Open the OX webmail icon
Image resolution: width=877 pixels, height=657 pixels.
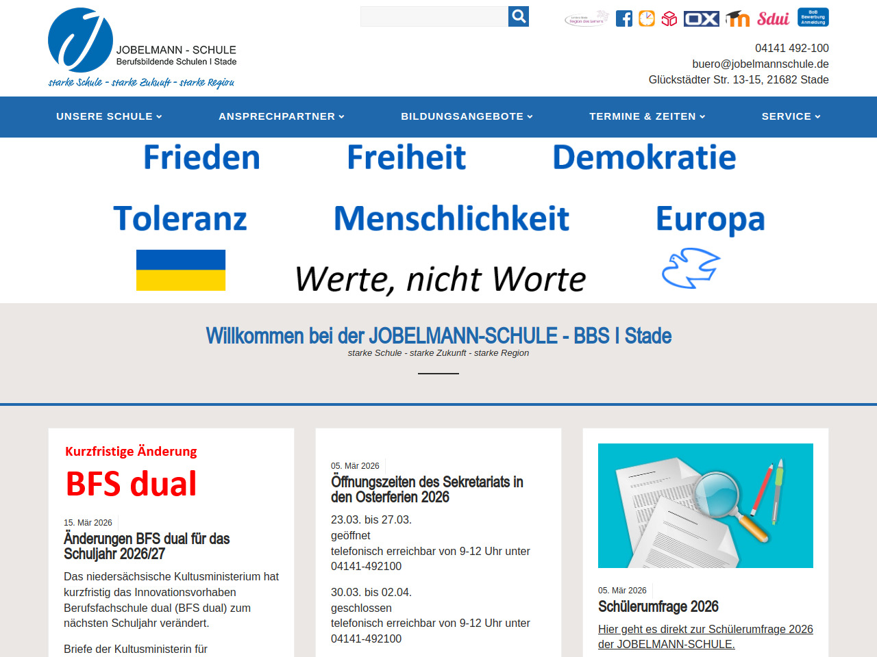click(702, 18)
